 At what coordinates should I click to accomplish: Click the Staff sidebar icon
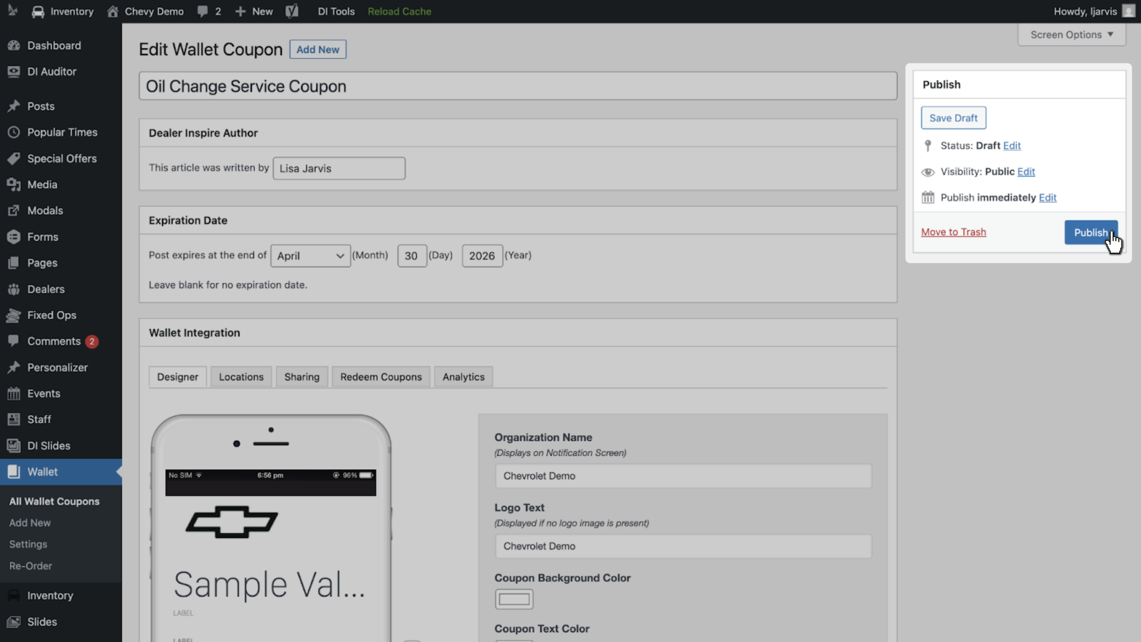(x=14, y=420)
